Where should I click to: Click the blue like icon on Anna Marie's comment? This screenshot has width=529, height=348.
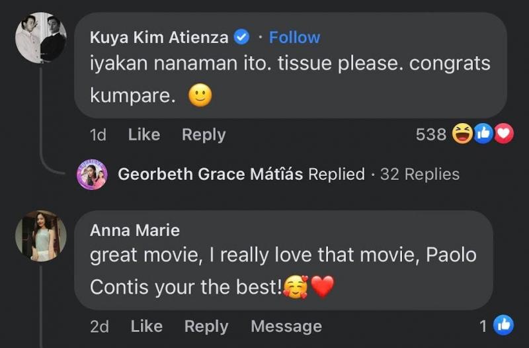[x=504, y=326]
